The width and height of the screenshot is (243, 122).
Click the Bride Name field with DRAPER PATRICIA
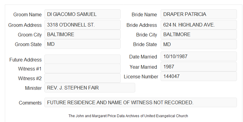(199, 14)
